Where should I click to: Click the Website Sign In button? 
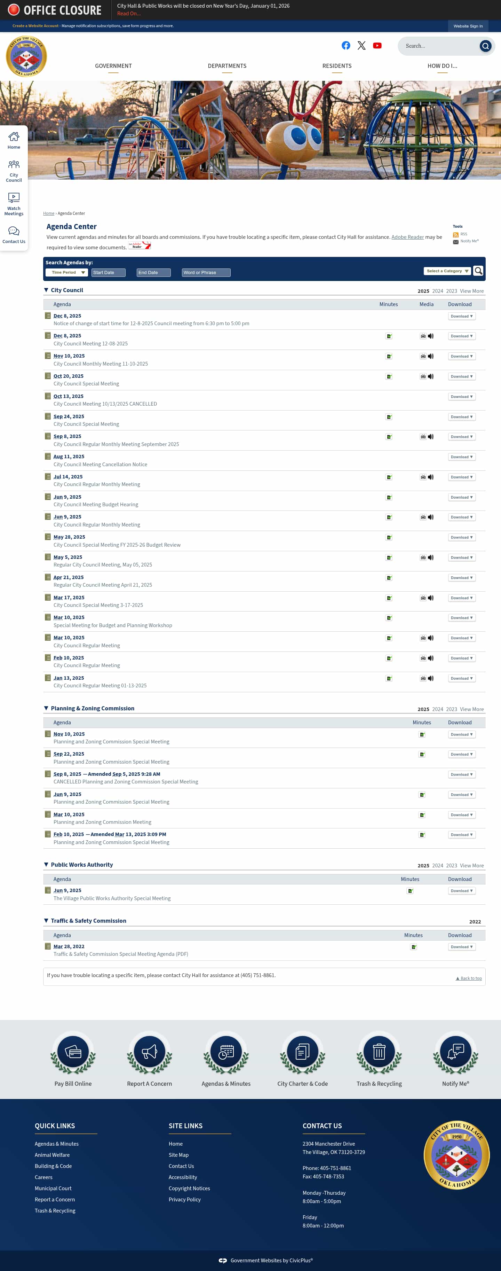468,26
